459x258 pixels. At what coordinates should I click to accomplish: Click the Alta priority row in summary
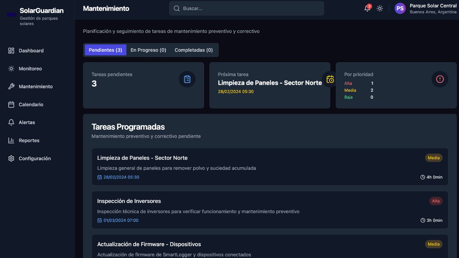(359, 83)
